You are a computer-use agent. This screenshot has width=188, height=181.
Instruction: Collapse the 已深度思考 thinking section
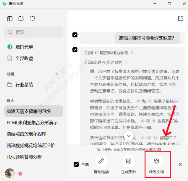pos(106,62)
